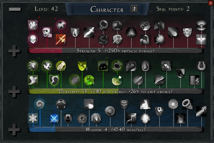214x143 pixels.
Task: Pick the axe skill in Strength tree
Action: (61, 39)
